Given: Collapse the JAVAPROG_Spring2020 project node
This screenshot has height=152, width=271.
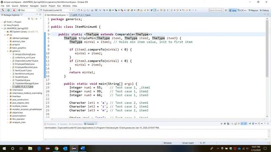Looking at the screenshot, I should [2, 28].
